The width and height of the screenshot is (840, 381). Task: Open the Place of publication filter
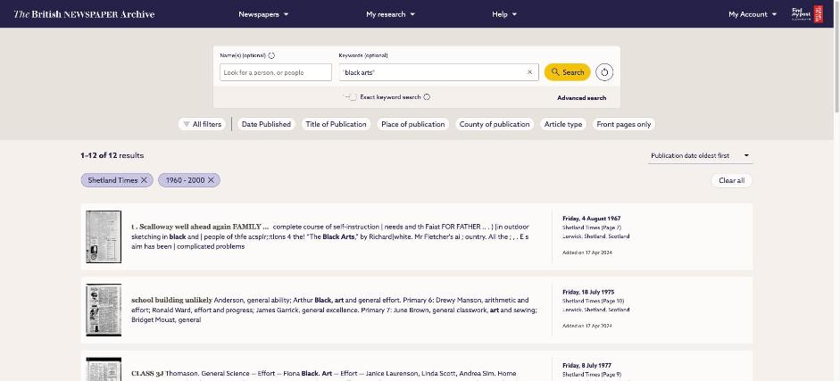click(413, 124)
